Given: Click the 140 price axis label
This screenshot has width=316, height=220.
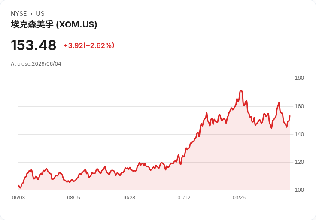Looking at the screenshot, I should click(x=299, y=134).
